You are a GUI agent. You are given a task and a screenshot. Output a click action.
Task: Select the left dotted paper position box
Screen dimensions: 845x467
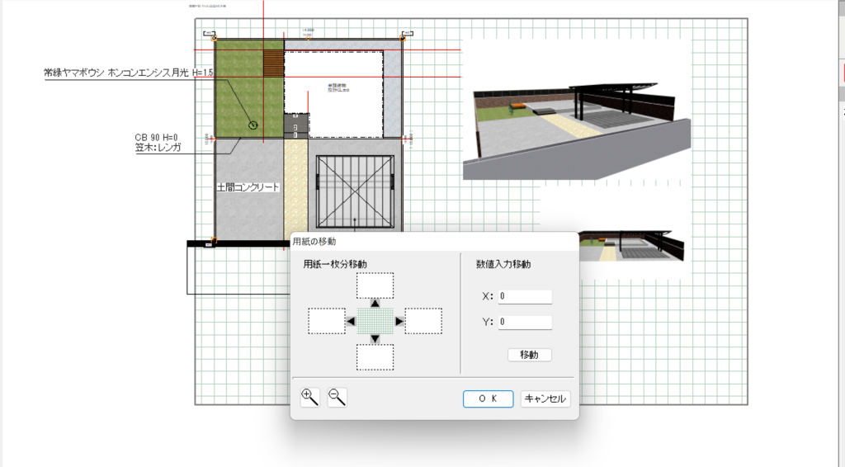[x=326, y=321]
